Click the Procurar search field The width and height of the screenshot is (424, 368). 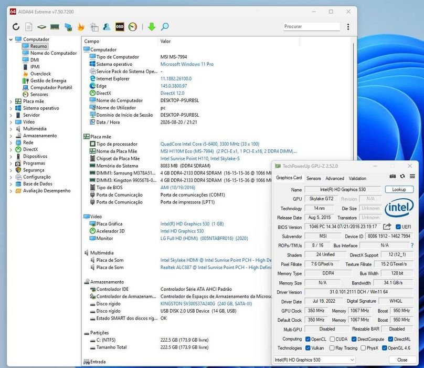click(312, 27)
